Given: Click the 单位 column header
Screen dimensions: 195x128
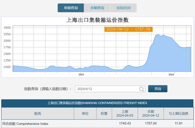Looking at the screenshot, I should coord(85,114).
